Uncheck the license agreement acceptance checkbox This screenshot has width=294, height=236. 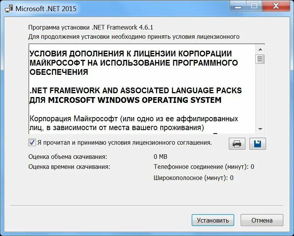pos(32,142)
